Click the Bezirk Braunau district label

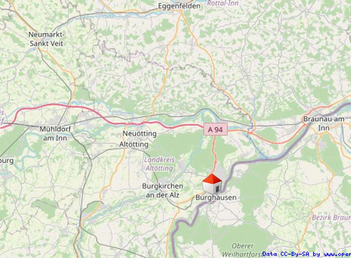[x=331, y=217]
